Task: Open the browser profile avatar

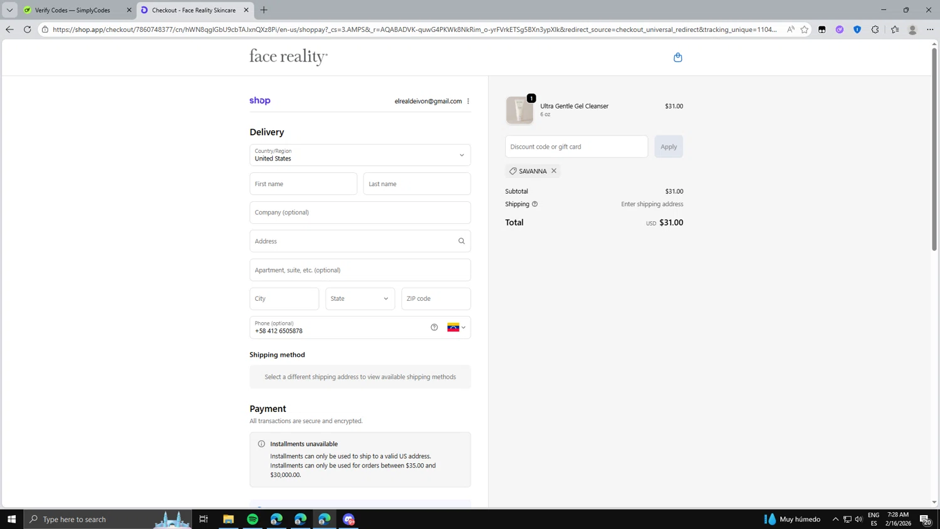Action: [x=912, y=29]
